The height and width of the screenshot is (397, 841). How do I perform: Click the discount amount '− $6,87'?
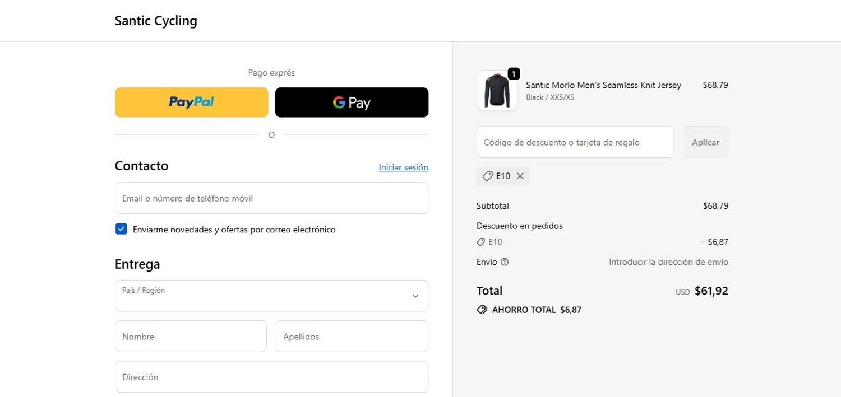pyautogui.click(x=714, y=242)
